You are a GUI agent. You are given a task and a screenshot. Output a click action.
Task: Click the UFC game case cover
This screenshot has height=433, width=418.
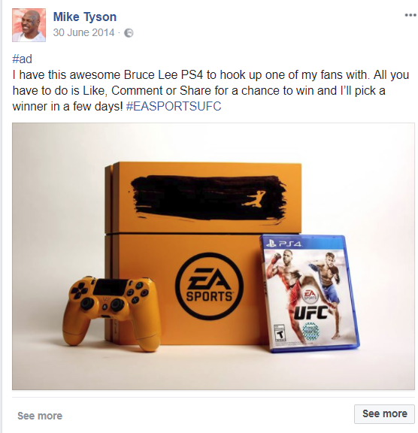click(310, 293)
